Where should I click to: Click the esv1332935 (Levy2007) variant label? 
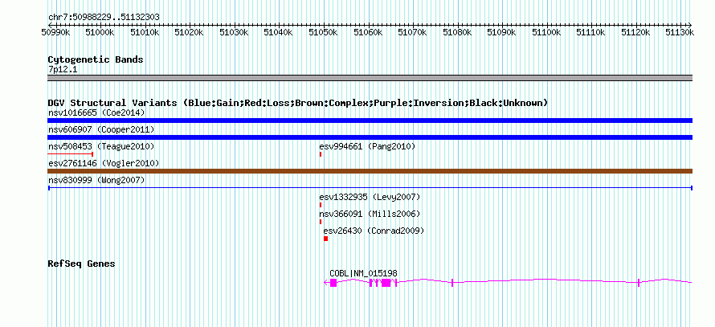(370, 197)
